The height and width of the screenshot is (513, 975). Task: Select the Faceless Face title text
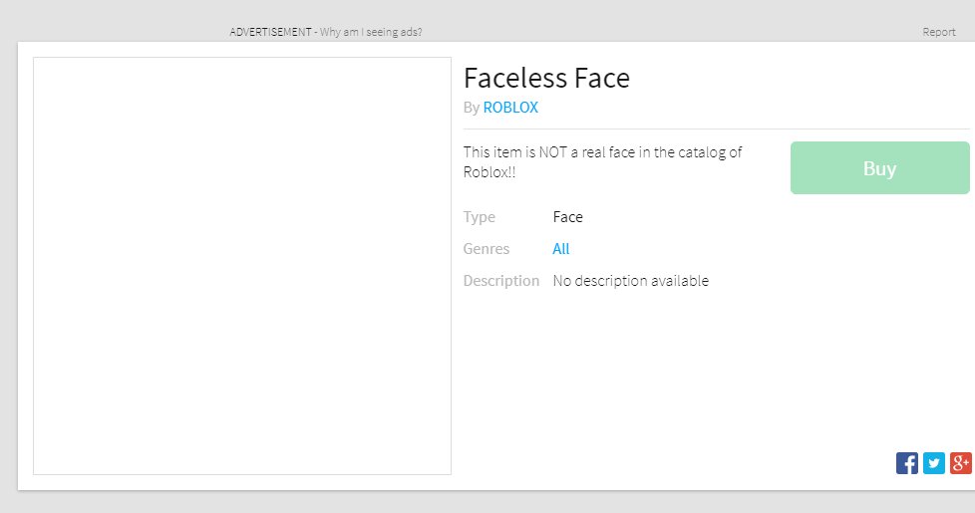546,79
